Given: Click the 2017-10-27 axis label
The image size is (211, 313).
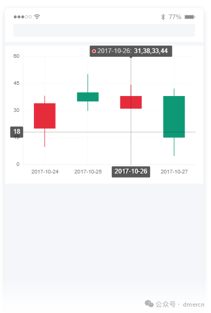Looking at the screenshot, I should coord(174,172).
